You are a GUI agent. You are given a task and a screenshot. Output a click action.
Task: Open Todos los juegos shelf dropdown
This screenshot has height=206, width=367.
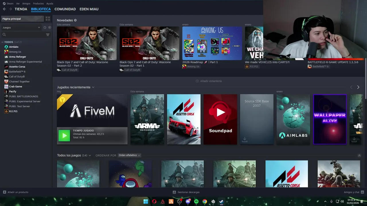[90, 155]
